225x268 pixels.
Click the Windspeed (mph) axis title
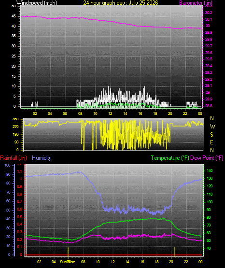click(x=37, y=3)
